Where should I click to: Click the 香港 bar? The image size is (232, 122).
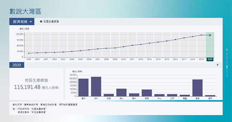(x=197, y=88)
